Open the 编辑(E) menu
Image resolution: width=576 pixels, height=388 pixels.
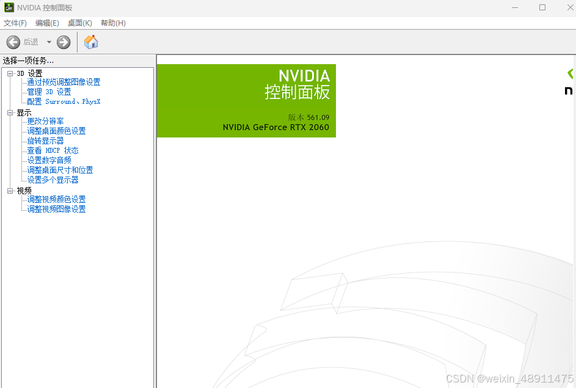pyautogui.click(x=47, y=23)
